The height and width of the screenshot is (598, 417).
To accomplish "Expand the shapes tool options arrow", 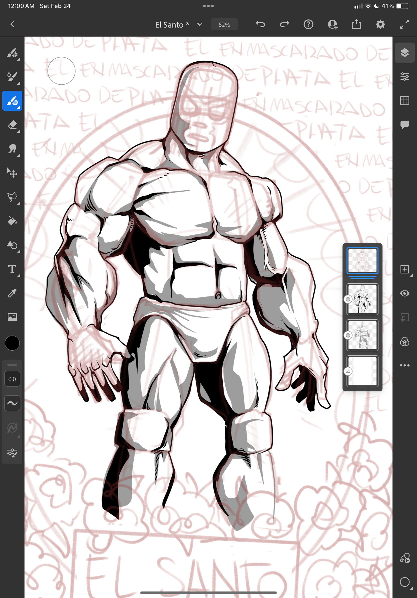I will pyautogui.click(x=19, y=252).
